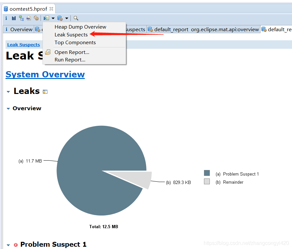This screenshot has width=292, height=249.
Task: Open the Thread Overview gears icon
Action: [36, 18]
